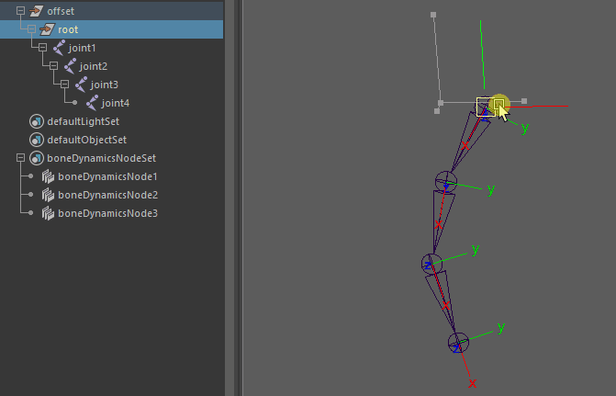
Task: Collapse the root node hierarchy
Action: tap(31, 29)
